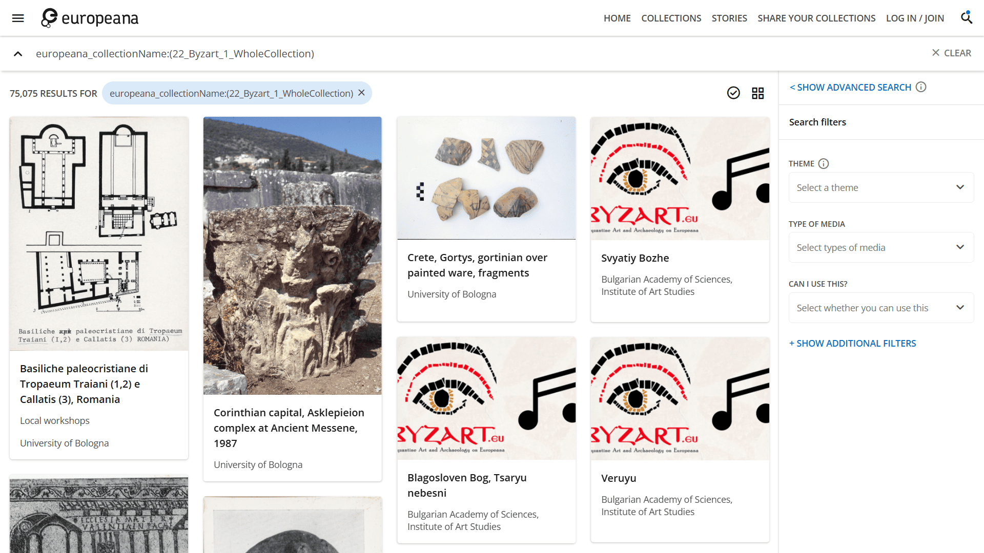984x553 pixels.
Task: Open Corinthian capital photo thumbnail
Action: 292,256
